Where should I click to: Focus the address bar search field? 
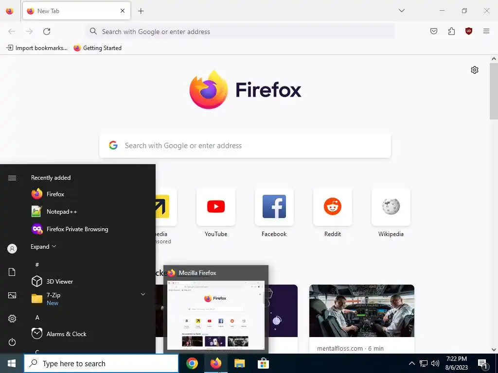point(240,32)
